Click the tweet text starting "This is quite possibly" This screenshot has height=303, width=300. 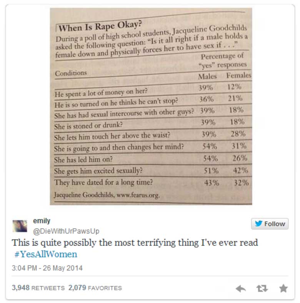click(x=135, y=243)
